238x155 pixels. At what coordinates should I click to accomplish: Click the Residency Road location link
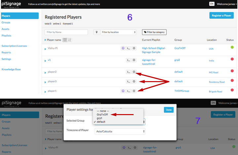[217, 82]
